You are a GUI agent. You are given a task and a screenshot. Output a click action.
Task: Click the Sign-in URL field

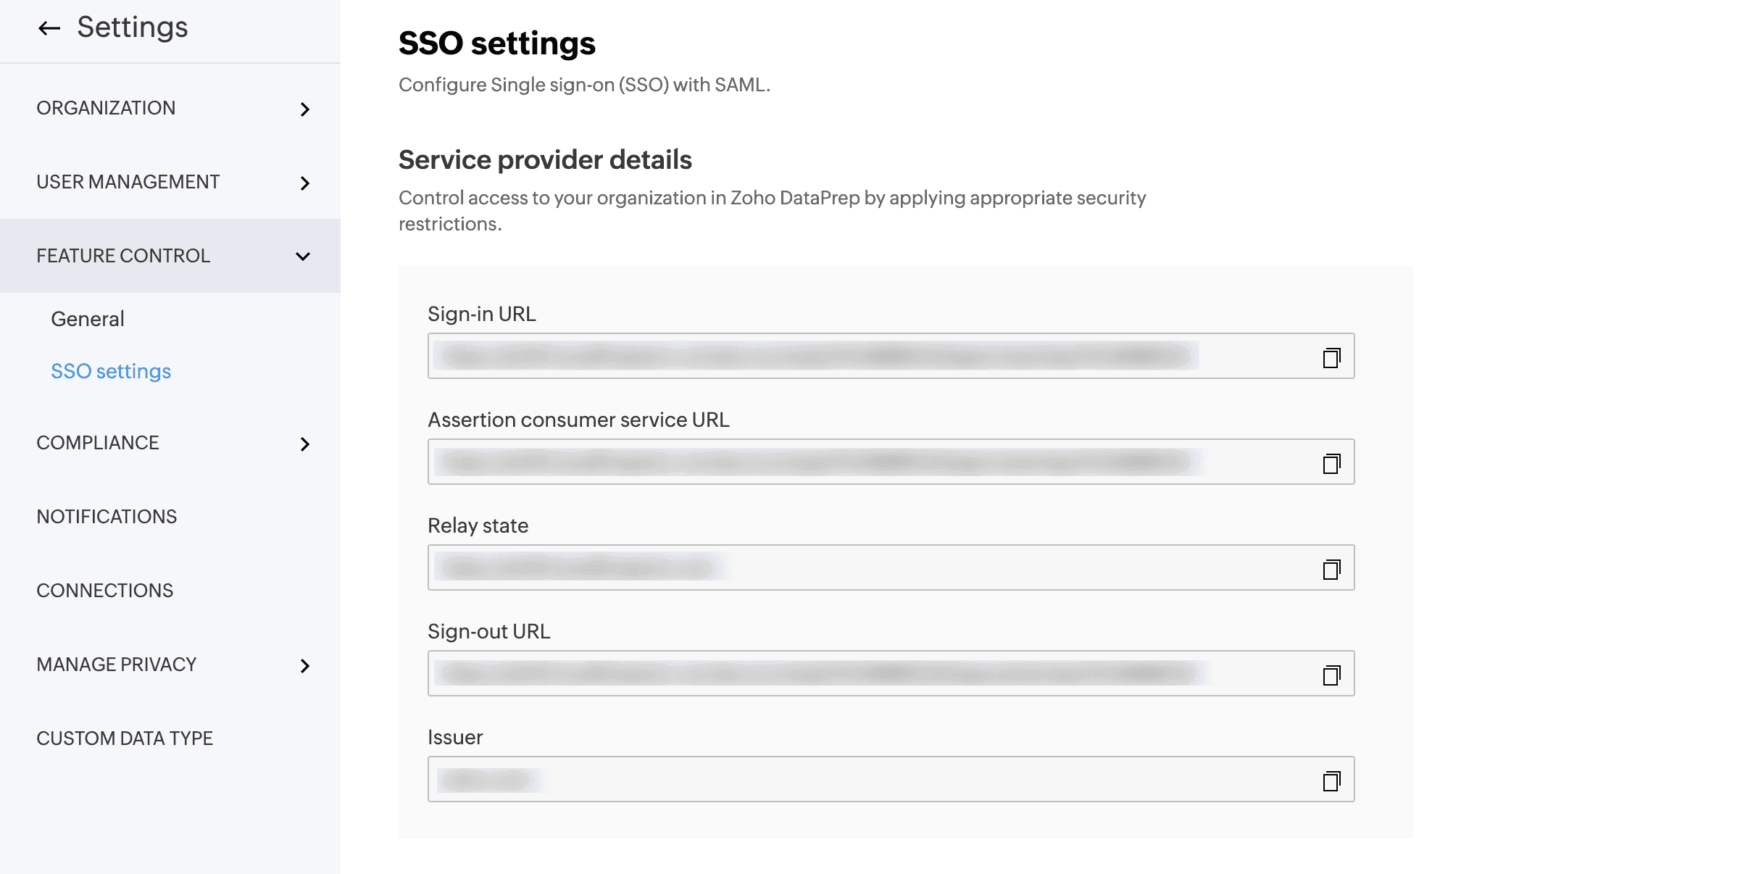(870, 356)
